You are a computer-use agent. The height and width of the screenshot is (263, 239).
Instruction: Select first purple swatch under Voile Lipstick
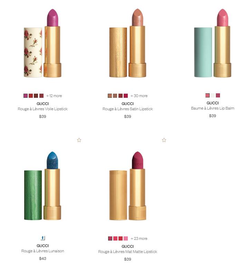26,96
